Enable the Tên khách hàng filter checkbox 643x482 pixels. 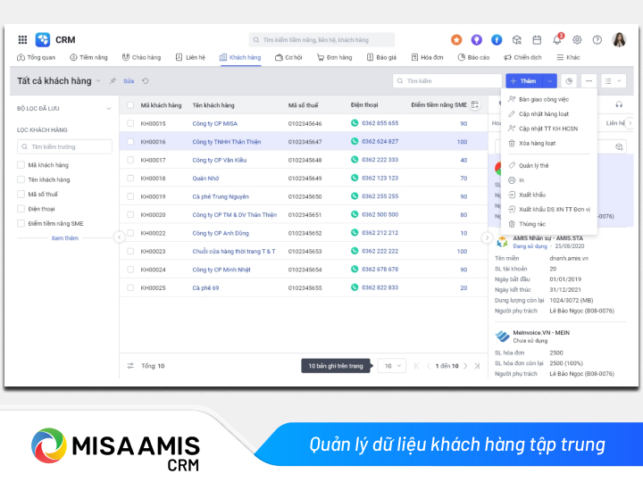point(21,179)
